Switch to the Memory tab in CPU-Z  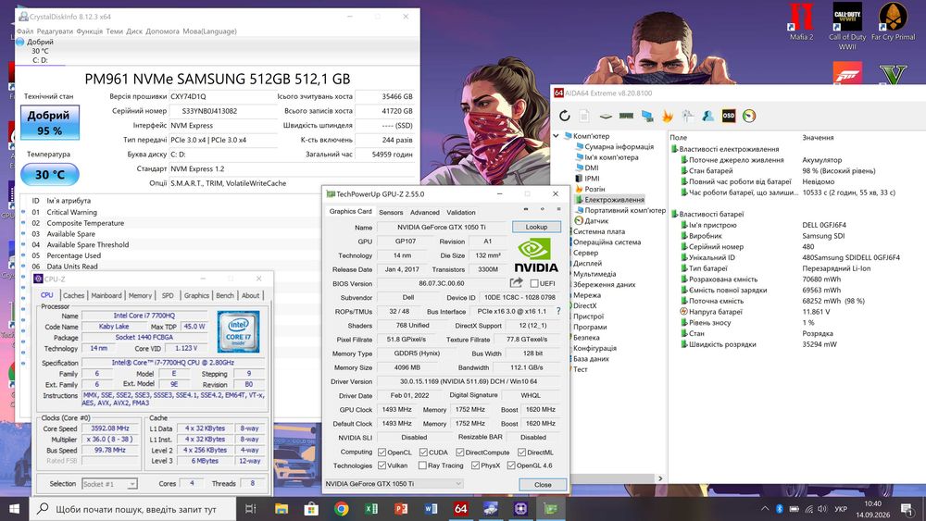tap(140, 295)
